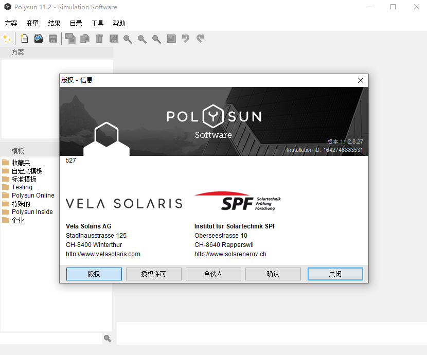The image size is (427, 355).
Task: Click the floppy disk with chart icon
Action: click(114, 39)
